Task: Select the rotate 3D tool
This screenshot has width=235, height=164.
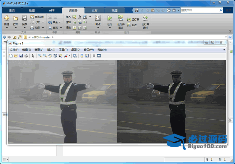Action: click(x=55, y=56)
